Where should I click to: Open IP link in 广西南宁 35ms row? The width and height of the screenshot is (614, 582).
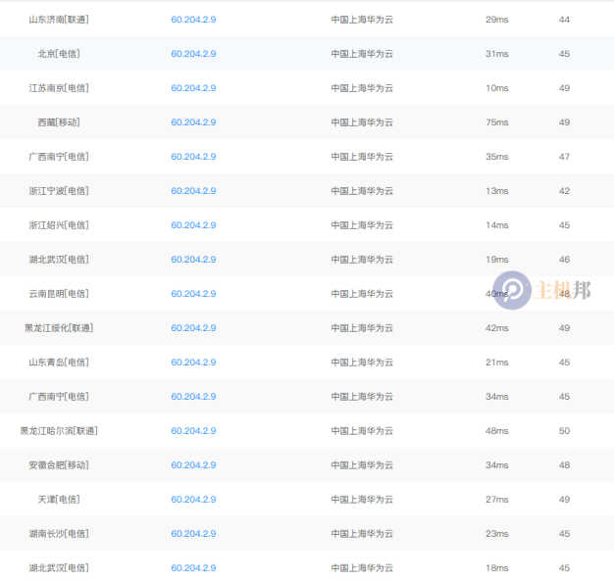coord(193,157)
